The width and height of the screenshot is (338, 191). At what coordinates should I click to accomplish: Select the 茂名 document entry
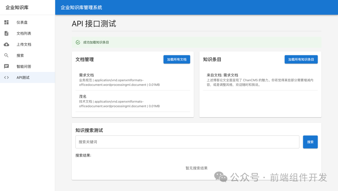[82, 97]
